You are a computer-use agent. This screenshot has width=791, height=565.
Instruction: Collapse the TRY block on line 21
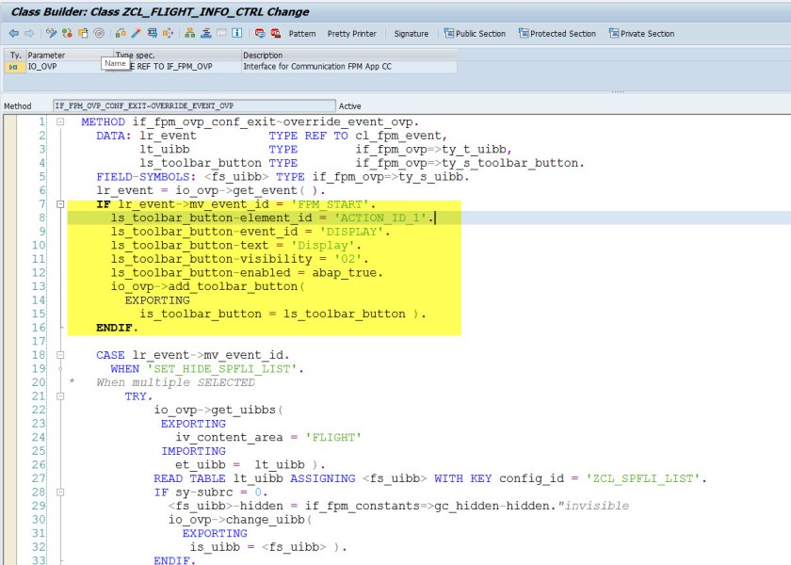(60, 396)
